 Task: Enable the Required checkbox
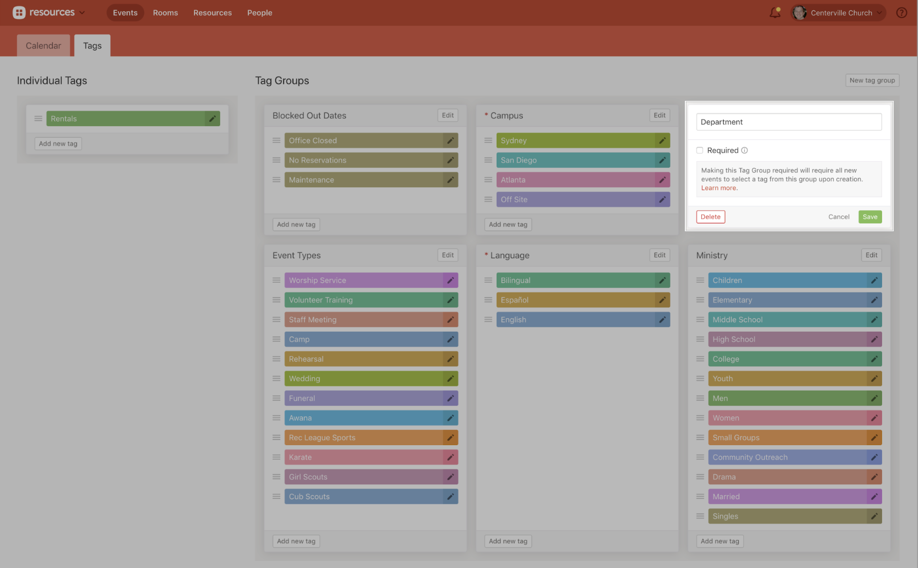click(x=700, y=150)
